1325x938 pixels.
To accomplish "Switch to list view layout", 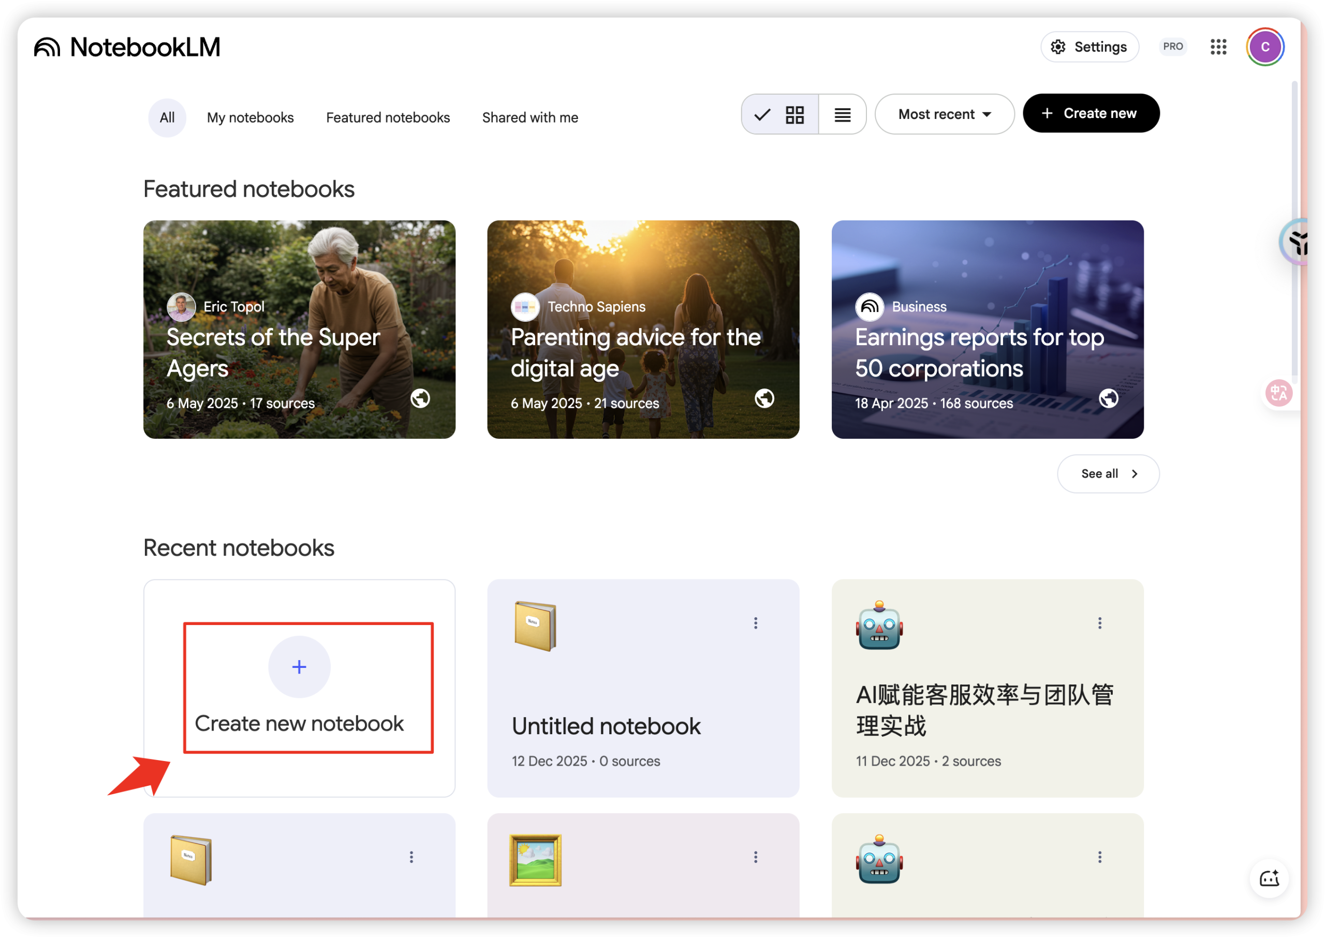I will [843, 114].
